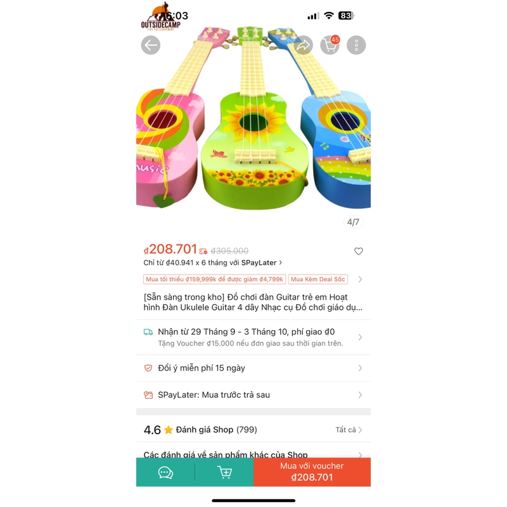The image size is (507, 507).
Task: Open the share arrow icon
Action: point(304,45)
